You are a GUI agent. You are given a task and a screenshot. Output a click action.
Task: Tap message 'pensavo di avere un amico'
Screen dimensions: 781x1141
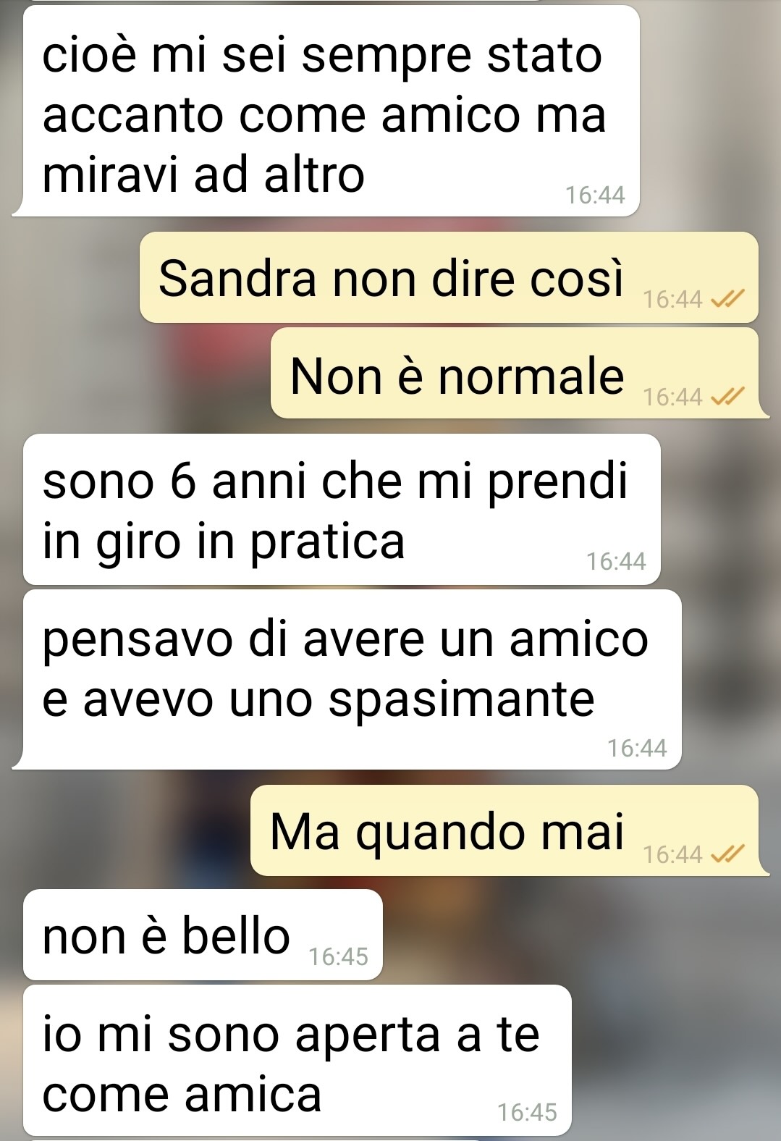347,679
